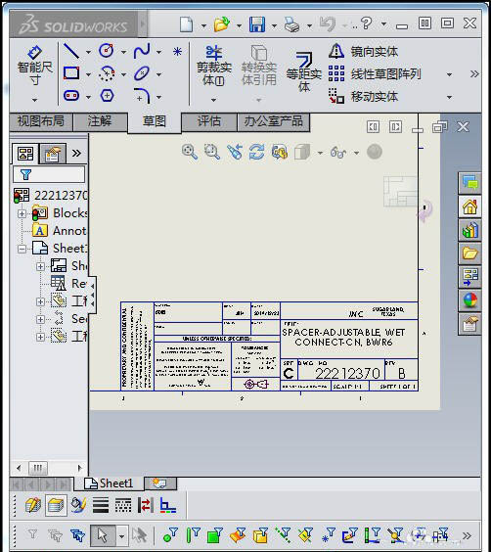Image resolution: width=491 pixels, height=552 pixels.
Task: Select the Straight Slot tool
Action: (x=71, y=96)
